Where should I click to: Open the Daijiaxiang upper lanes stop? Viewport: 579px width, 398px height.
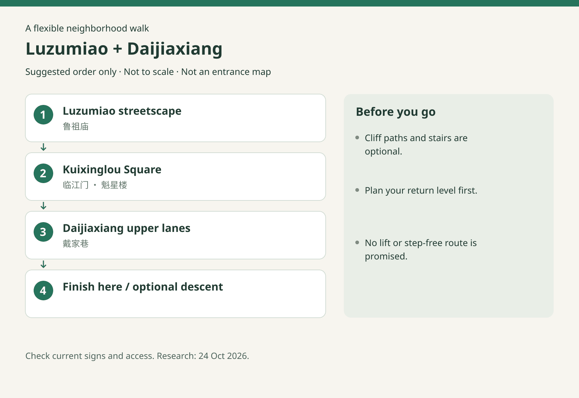point(176,235)
